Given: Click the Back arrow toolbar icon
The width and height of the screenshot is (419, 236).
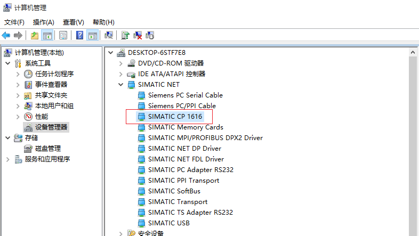Looking at the screenshot, I should (x=6, y=35).
